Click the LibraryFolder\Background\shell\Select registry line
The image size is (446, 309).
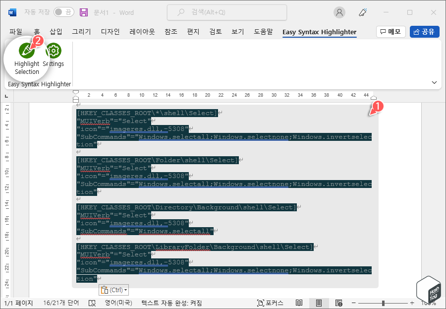195,247
